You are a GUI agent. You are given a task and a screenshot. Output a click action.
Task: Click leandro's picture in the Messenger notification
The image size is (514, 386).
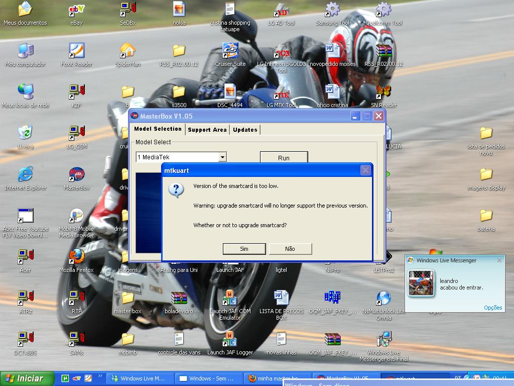(421, 283)
